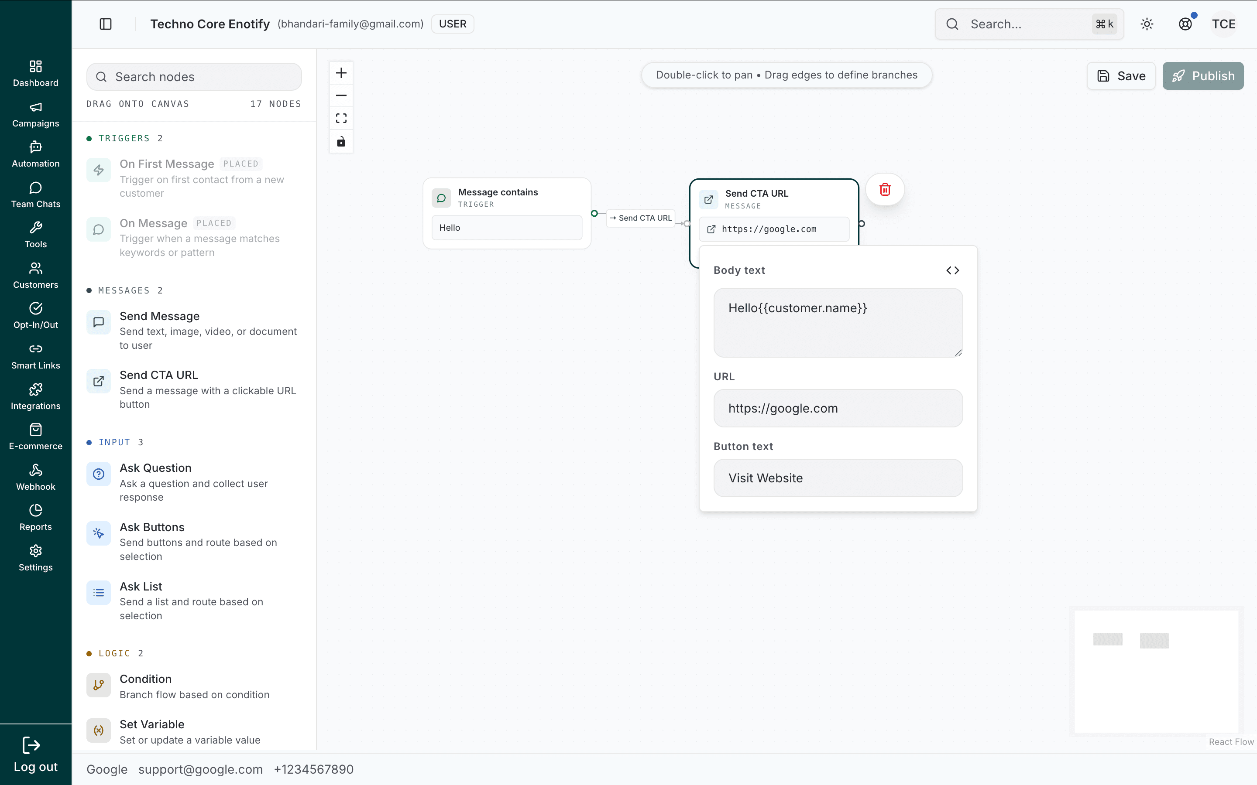The height and width of the screenshot is (785, 1257).
Task: Click the Ask Question help-circle icon
Action: [99, 474]
